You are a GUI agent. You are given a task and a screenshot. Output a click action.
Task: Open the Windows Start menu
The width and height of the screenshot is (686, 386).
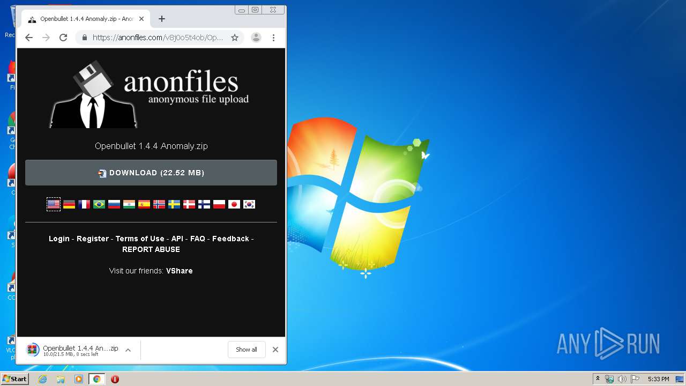14,379
